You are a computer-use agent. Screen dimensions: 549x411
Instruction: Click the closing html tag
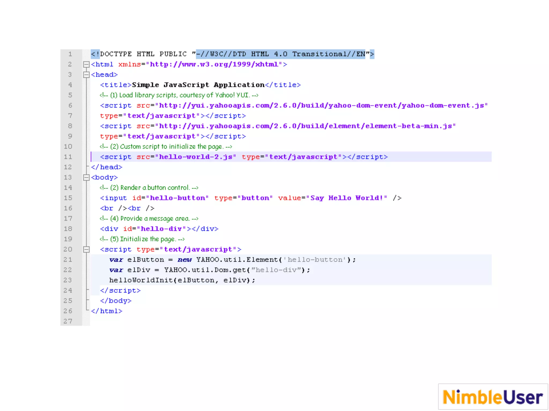(106, 311)
